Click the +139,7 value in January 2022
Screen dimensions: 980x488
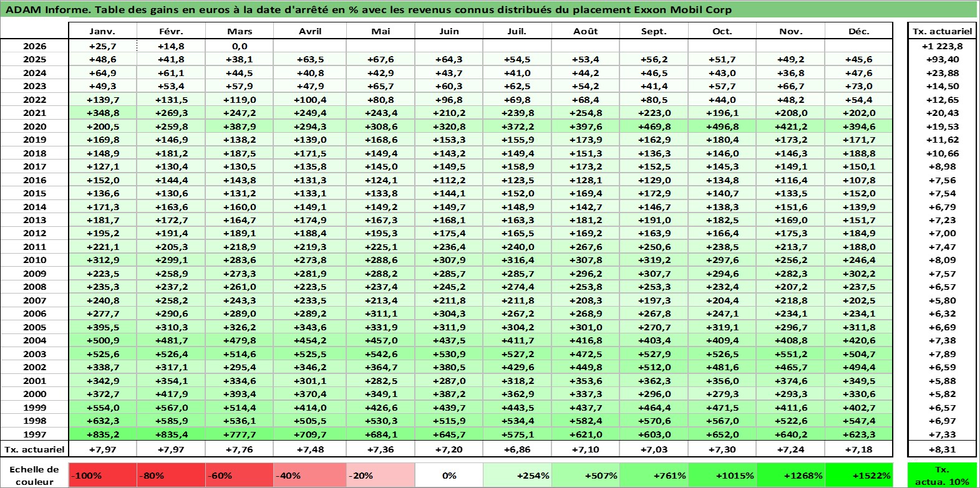(x=102, y=100)
